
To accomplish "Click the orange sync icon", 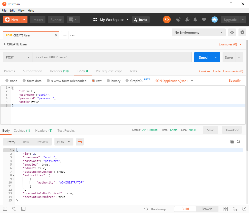I will pos(167,20).
